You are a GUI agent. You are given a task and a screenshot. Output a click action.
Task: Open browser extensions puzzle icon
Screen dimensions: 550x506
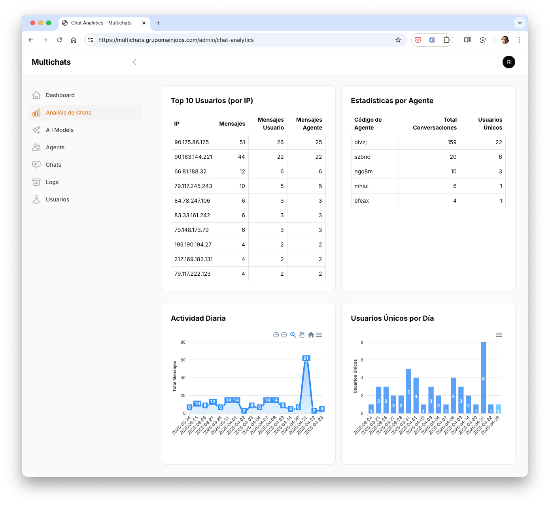[446, 40]
